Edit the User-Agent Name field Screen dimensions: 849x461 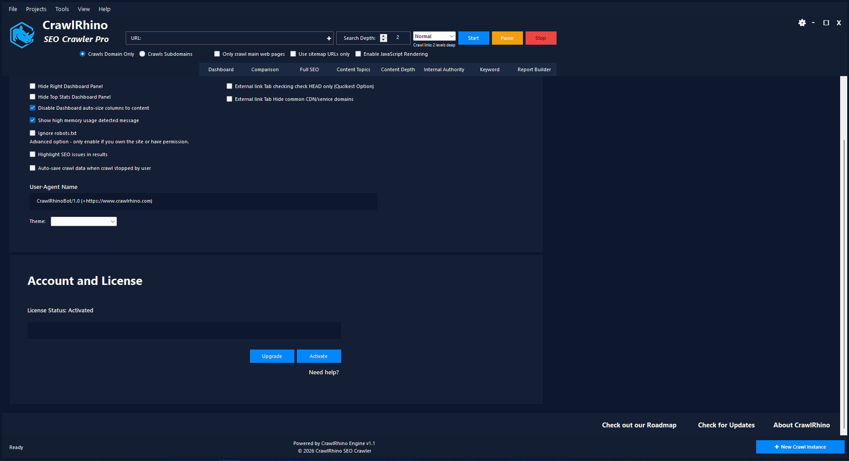204,201
